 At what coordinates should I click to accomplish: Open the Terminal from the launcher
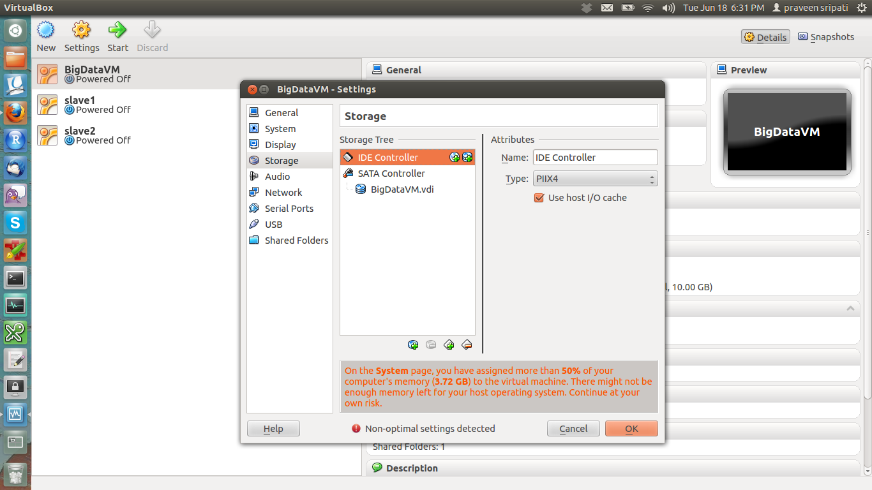15,278
